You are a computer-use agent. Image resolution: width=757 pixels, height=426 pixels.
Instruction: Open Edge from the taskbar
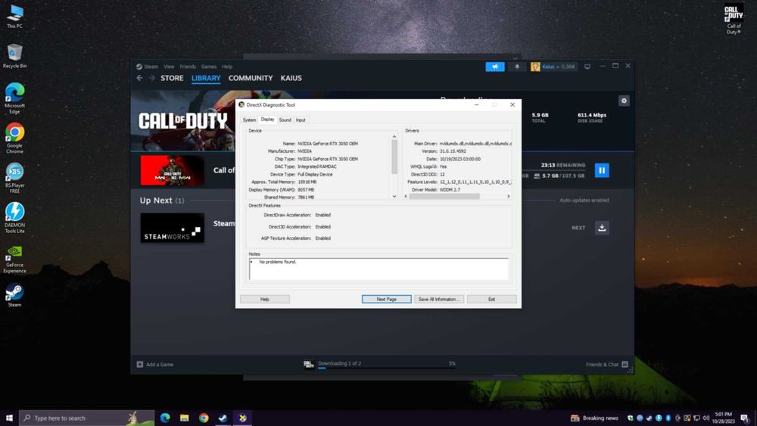(x=165, y=418)
